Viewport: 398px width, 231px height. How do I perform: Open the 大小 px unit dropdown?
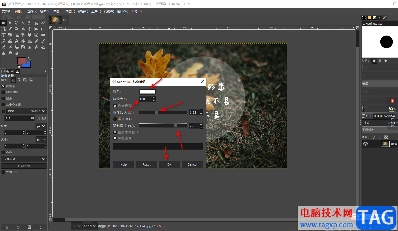point(41,140)
